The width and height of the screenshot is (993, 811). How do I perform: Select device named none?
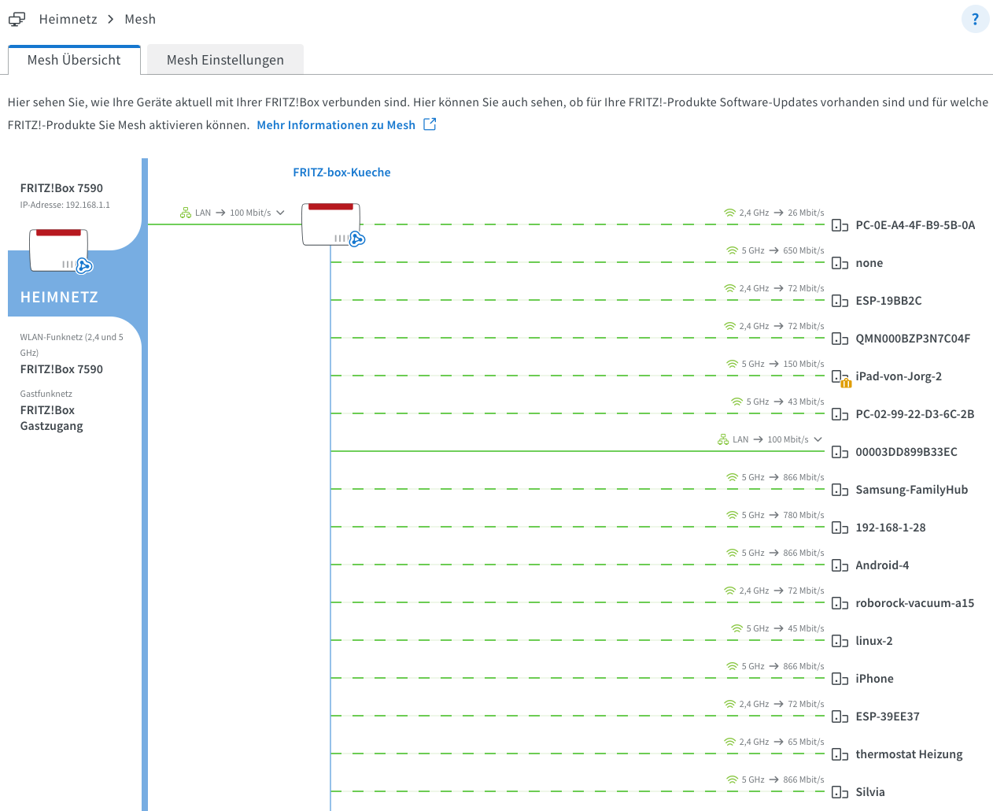869,263
